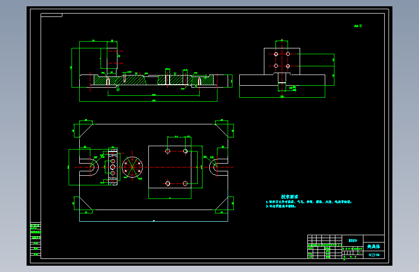419x272 pixels.
Task: Click the HT200 material cell in title block
Action: click(x=353, y=241)
